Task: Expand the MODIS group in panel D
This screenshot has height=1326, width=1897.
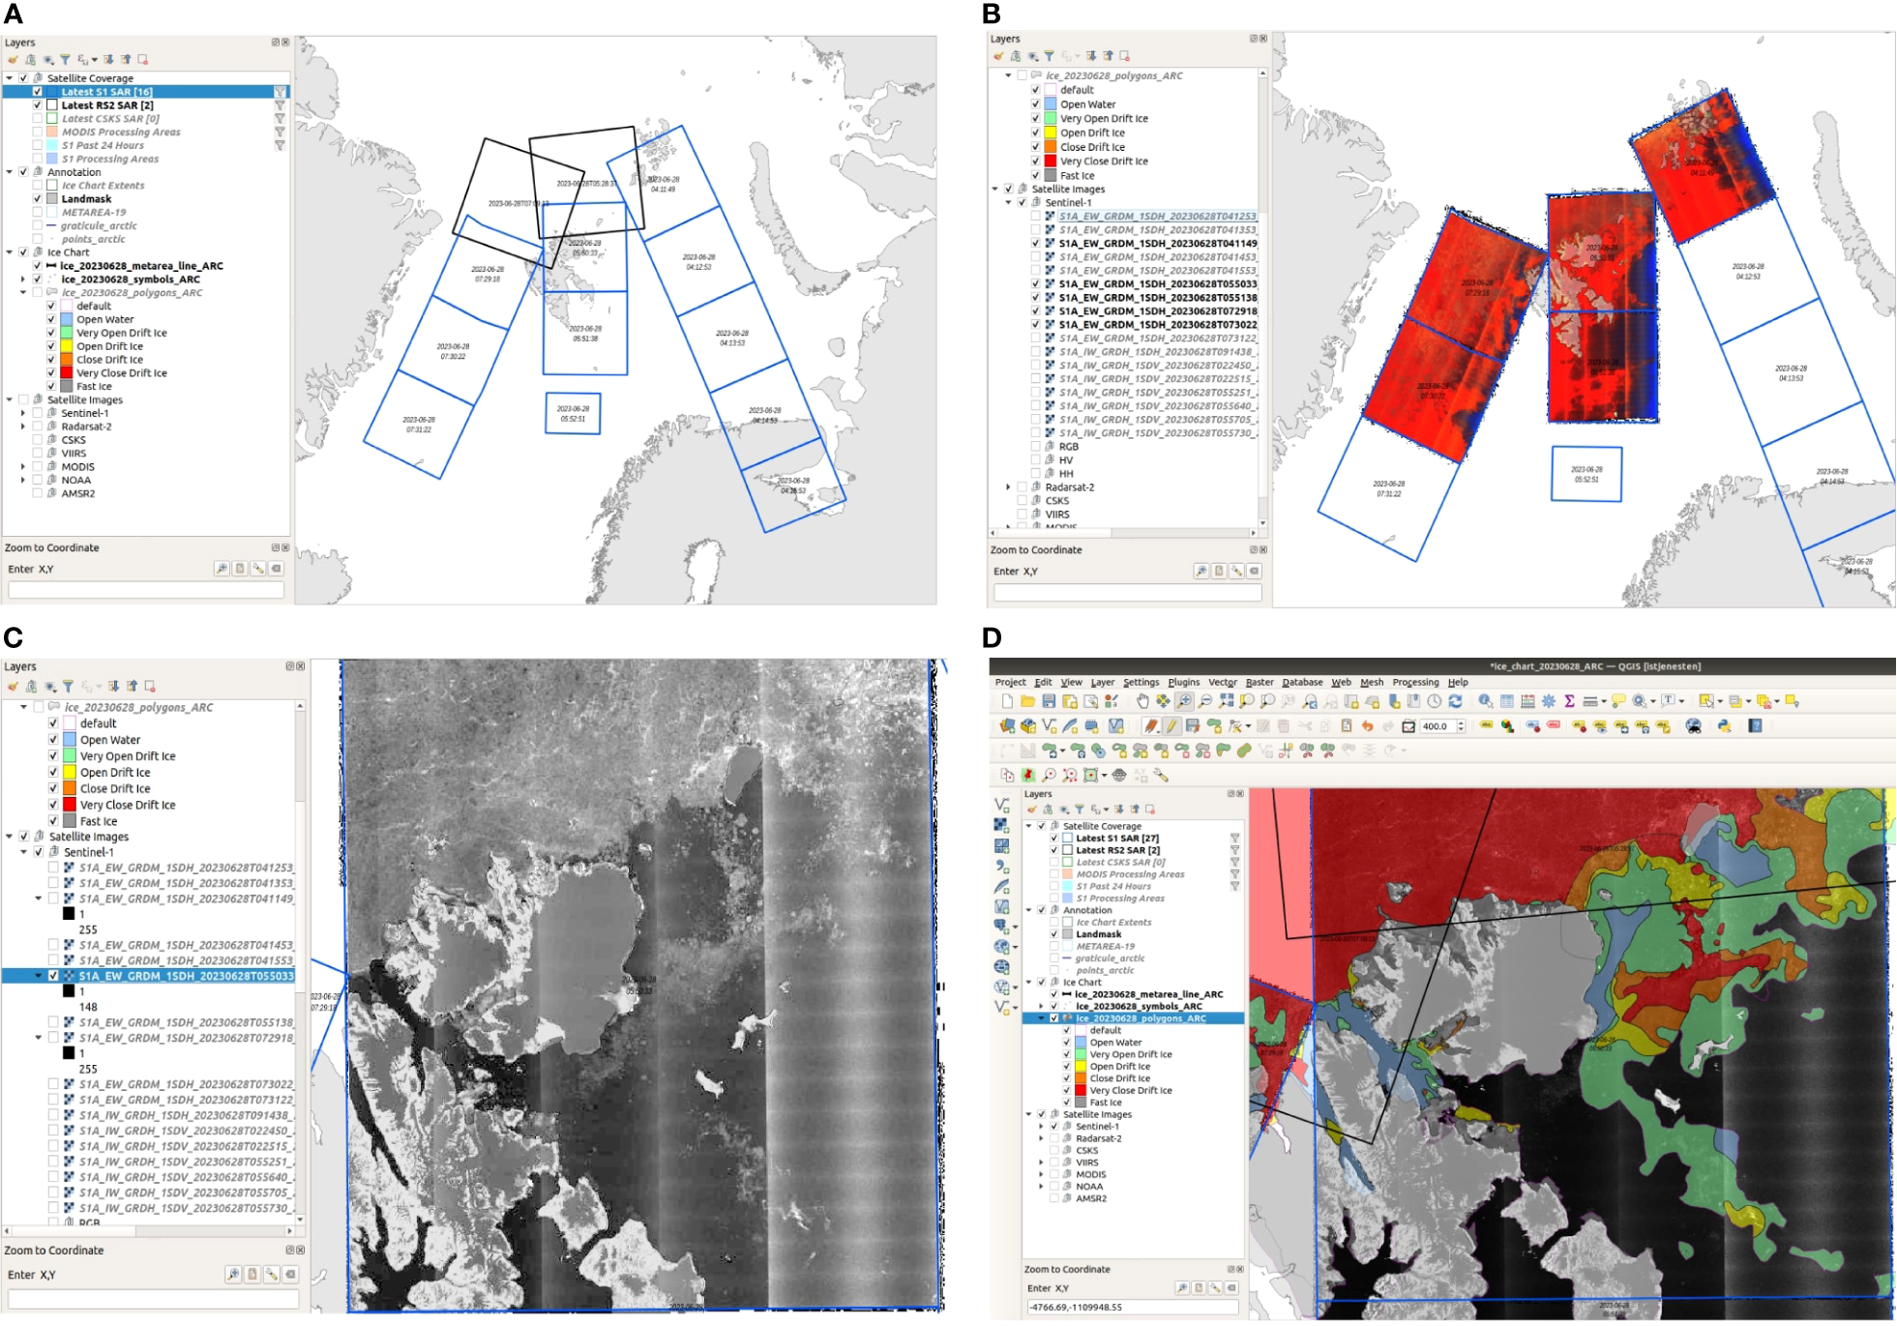Action: [x=1041, y=1175]
